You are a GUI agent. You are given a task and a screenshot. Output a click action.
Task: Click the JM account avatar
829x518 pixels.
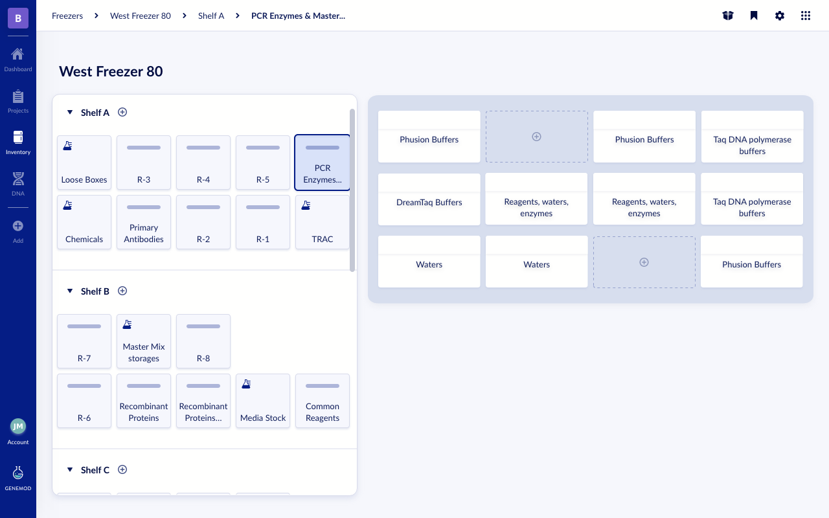(x=17, y=427)
